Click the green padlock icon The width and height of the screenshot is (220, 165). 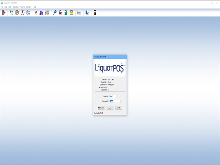tap(66, 13)
